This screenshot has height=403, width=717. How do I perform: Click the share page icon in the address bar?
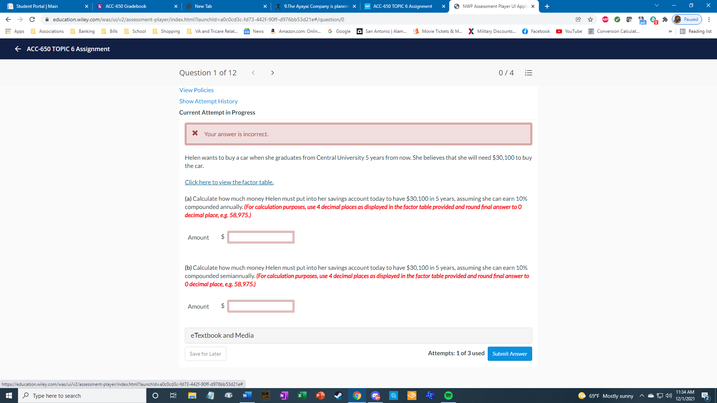click(578, 19)
